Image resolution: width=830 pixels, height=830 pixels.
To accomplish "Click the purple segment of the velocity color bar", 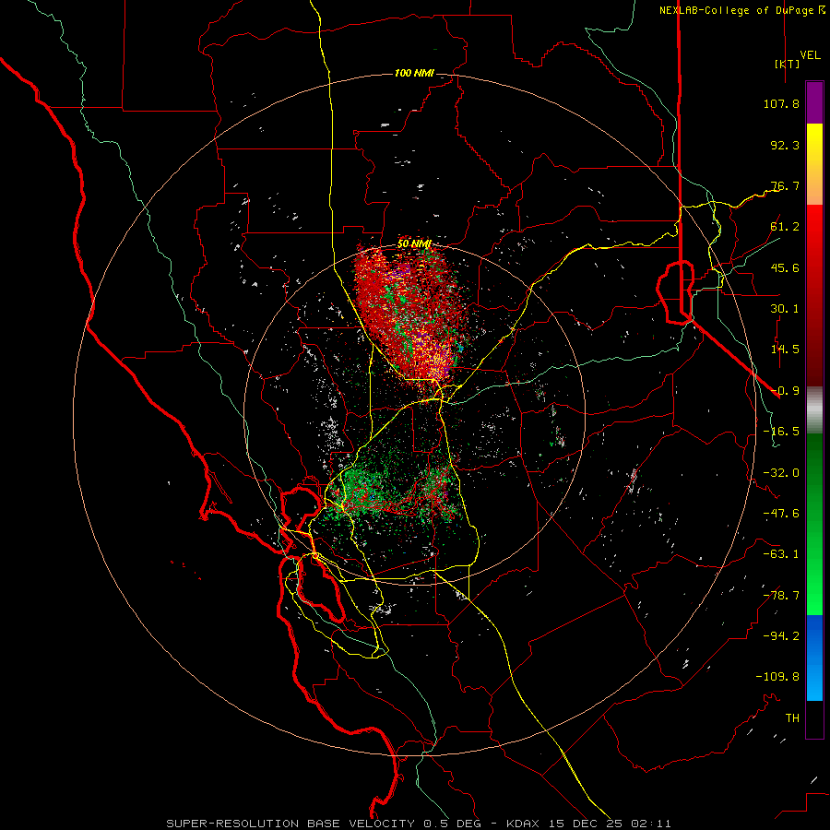I will click(814, 103).
